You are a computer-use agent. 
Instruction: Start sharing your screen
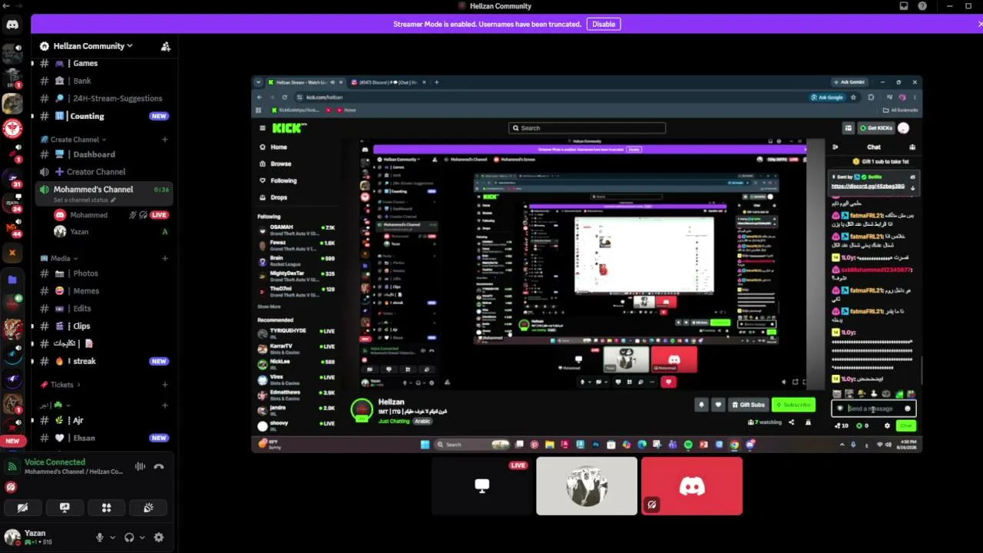[x=65, y=508]
